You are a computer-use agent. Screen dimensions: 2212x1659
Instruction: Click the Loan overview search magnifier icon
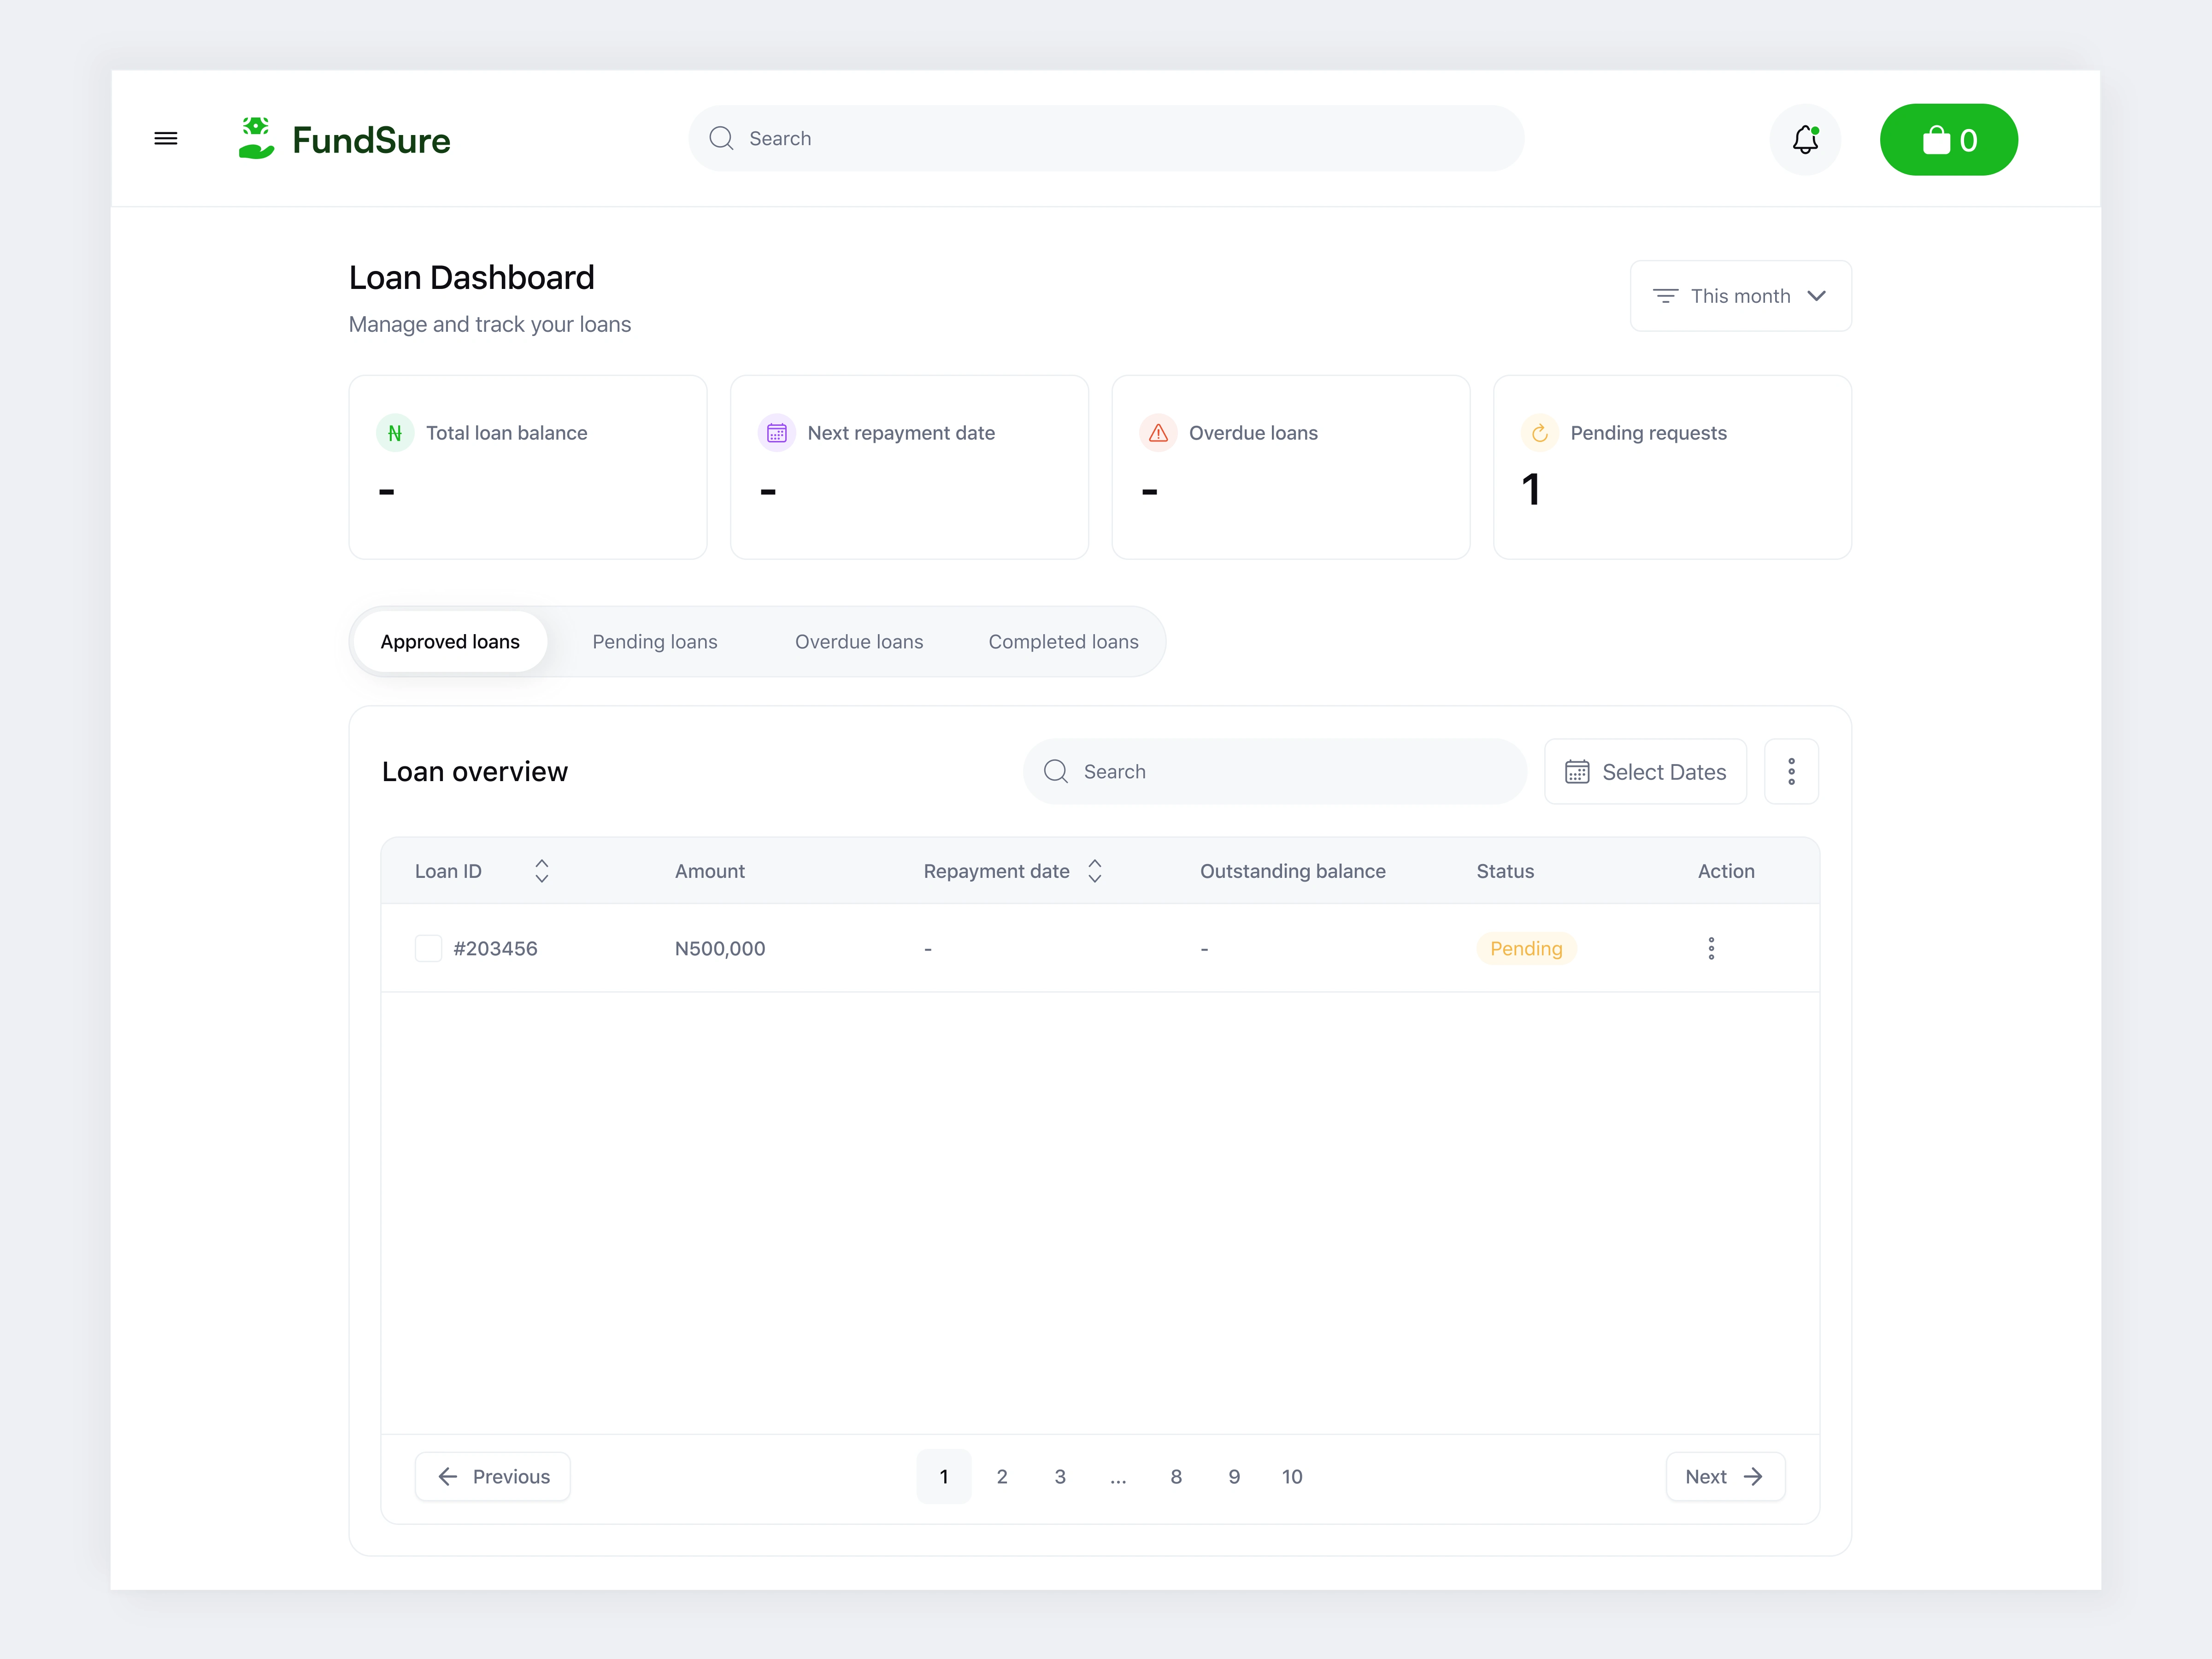(1056, 771)
